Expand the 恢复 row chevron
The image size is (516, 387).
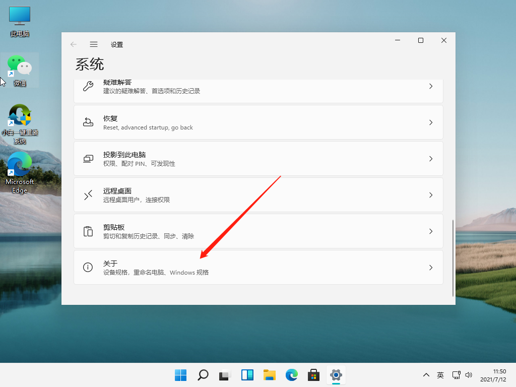pyautogui.click(x=431, y=122)
